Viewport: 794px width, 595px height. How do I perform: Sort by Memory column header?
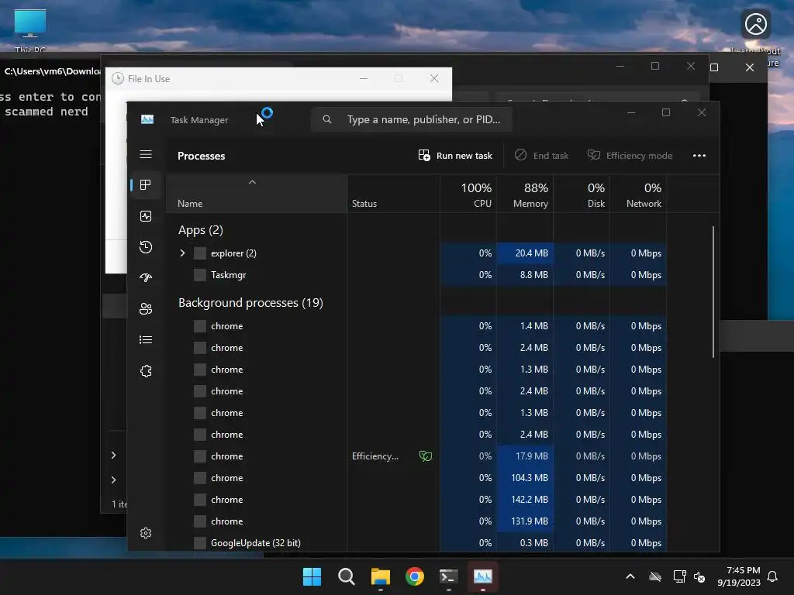click(x=525, y=194)
